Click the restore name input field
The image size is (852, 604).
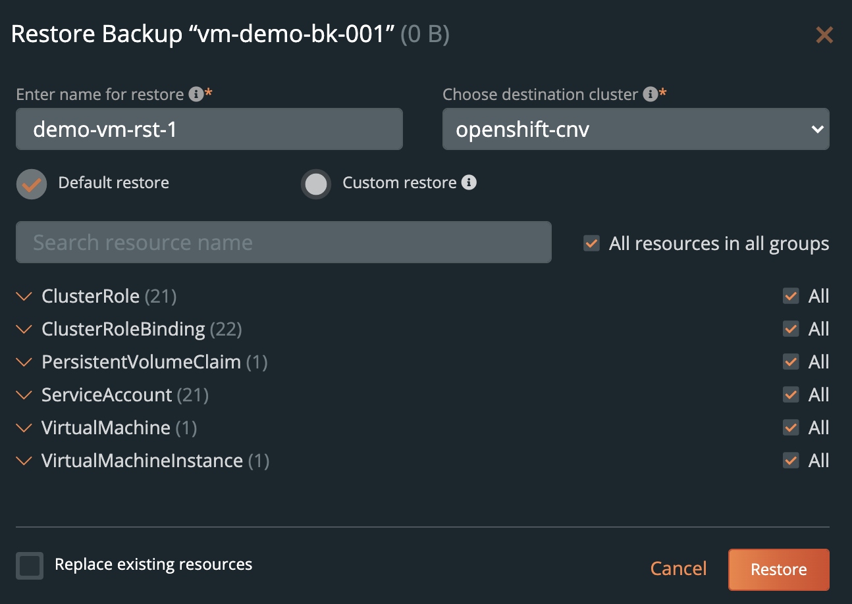[x=209, y=129]
